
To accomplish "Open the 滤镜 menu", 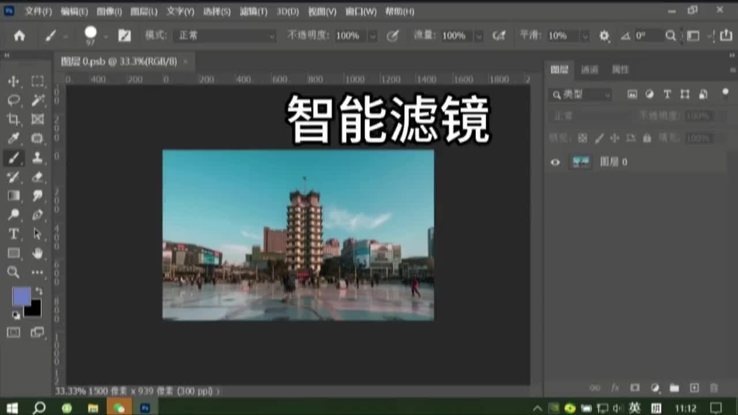I will tap(253, 11).
